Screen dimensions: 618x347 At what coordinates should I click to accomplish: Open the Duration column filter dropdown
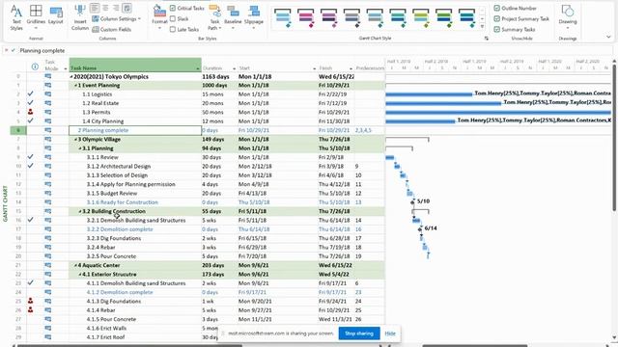[234, 68]
